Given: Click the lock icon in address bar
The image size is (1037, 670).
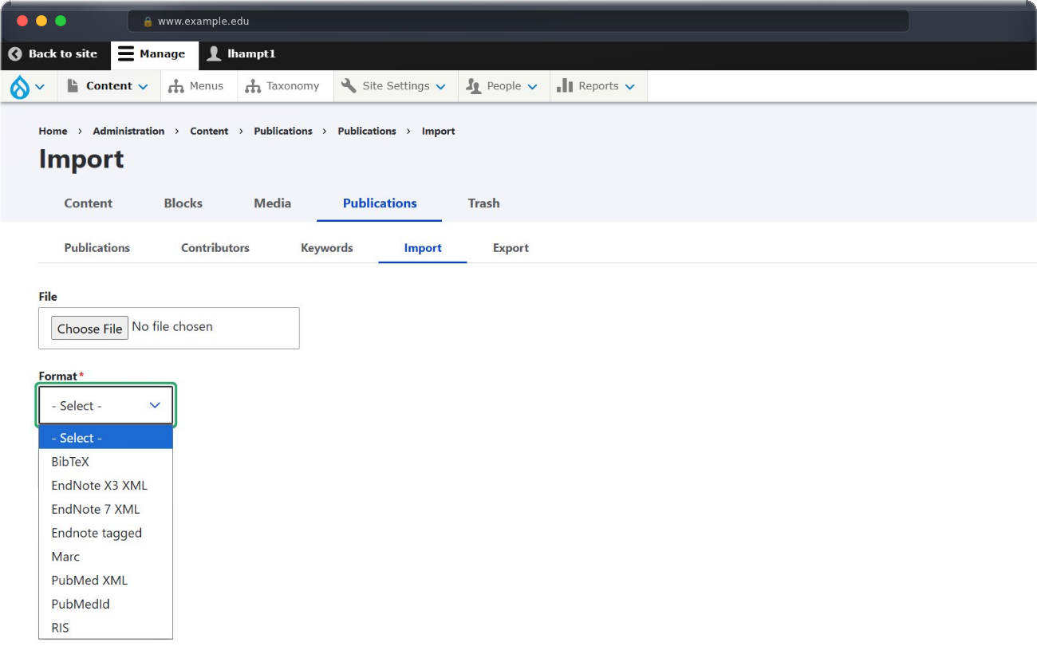Looking at the screenshot, I should point(148,22).
